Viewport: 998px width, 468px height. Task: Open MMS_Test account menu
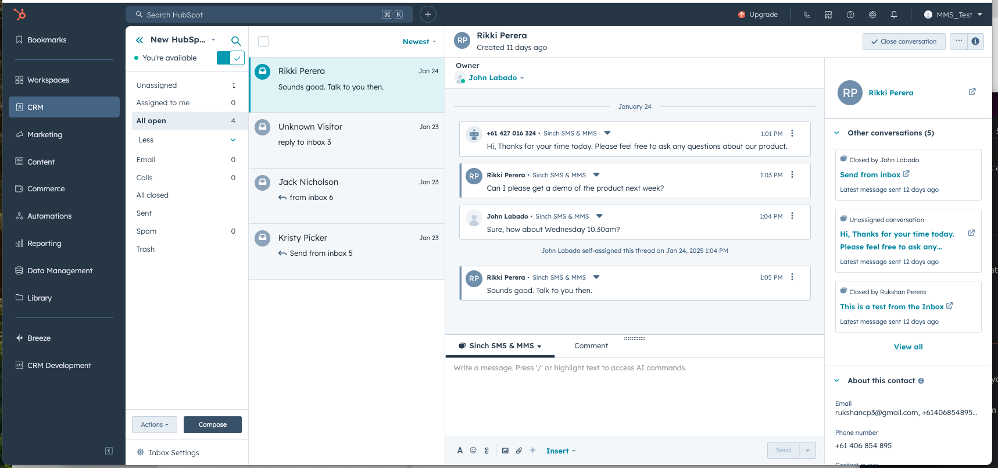pyautogui.click(x=953, y=15)
